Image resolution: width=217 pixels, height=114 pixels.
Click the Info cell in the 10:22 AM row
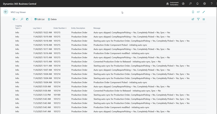tap(17, 32)
